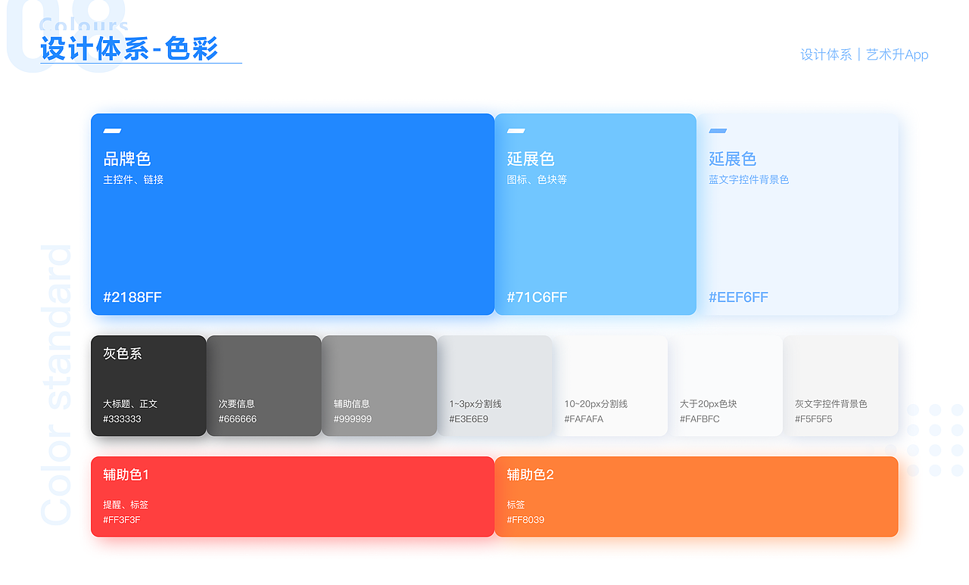The height and width of the screenshot is (585, 969).
Task: Click the header text 设计体系｜艺术升App
Action: point(865,54)
